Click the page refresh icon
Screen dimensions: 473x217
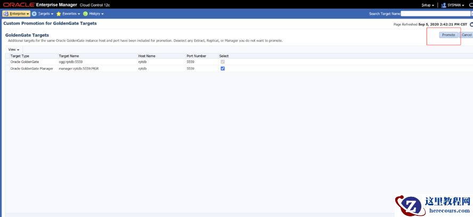[471, 24]
